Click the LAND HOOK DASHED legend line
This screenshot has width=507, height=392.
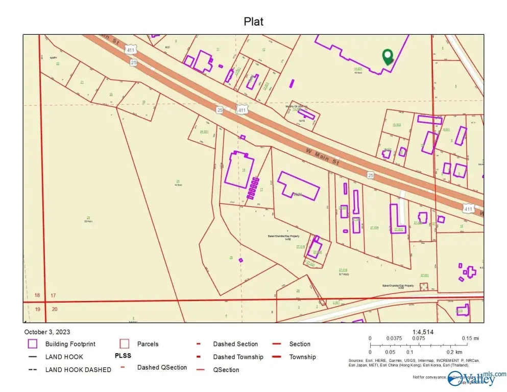click(33, 370)
